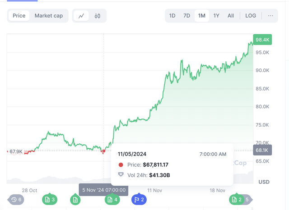Image resolution: width=289 pixels, height=210 pixels.
Task: Open the green news marker showing 3
Action: [x=50, y=199]
